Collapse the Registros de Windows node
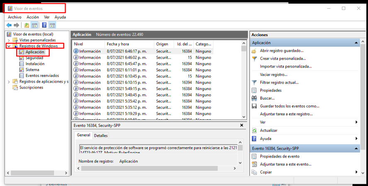The image size is (368, 186). point(9,46)
